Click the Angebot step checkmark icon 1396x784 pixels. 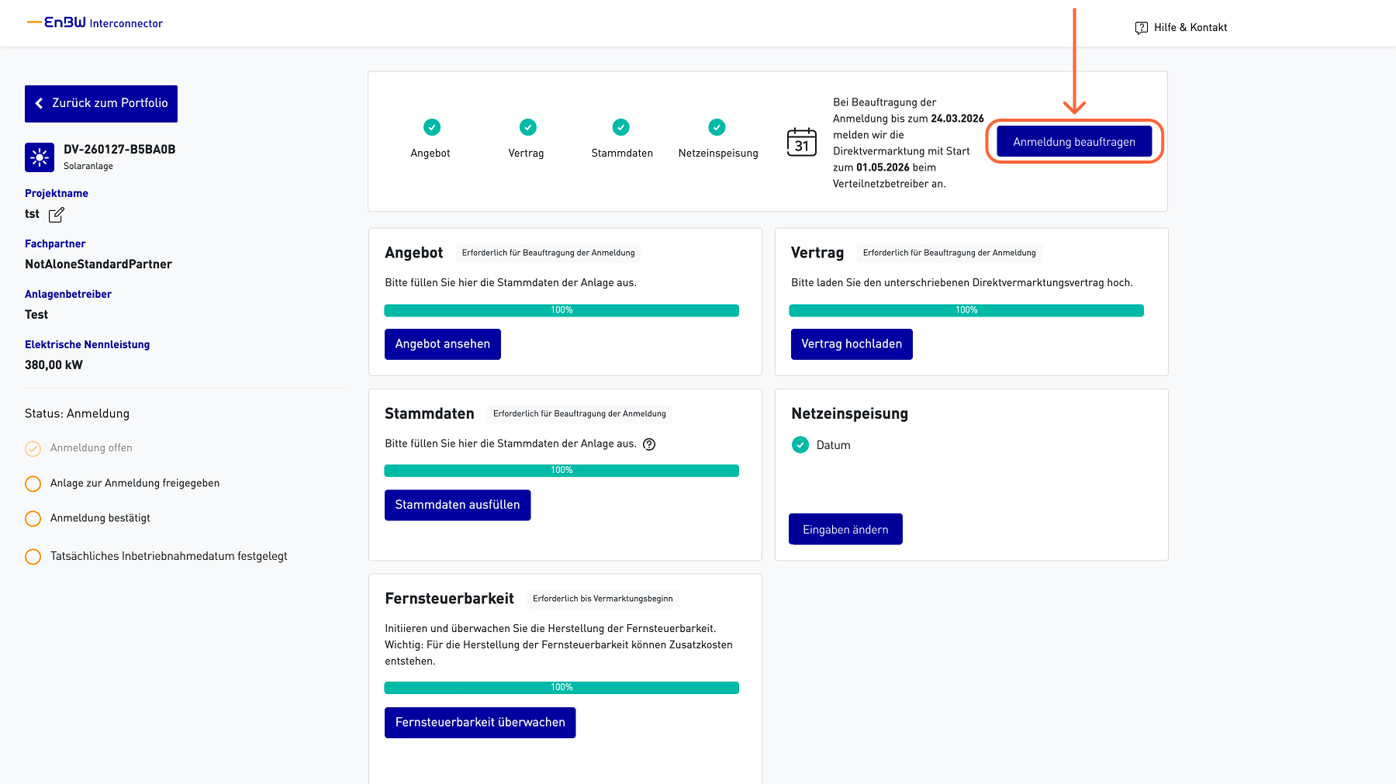tap(431, 127)
